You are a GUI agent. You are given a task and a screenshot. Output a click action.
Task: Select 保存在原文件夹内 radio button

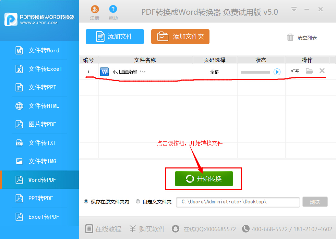pyautogui.click(x=86, y=201)
